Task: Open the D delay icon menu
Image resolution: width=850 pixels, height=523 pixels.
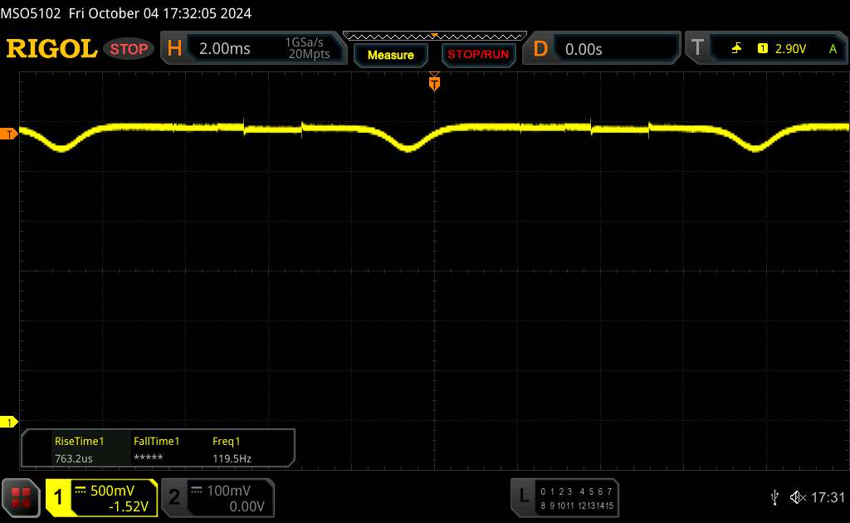Action: click(x=540, y=49)
